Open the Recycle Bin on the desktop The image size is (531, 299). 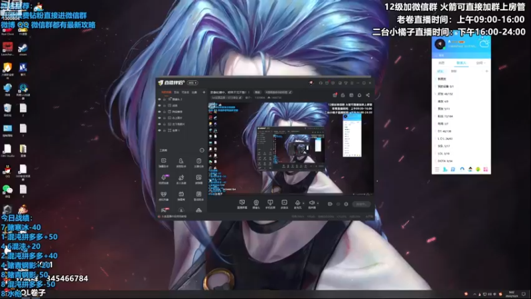7,110
